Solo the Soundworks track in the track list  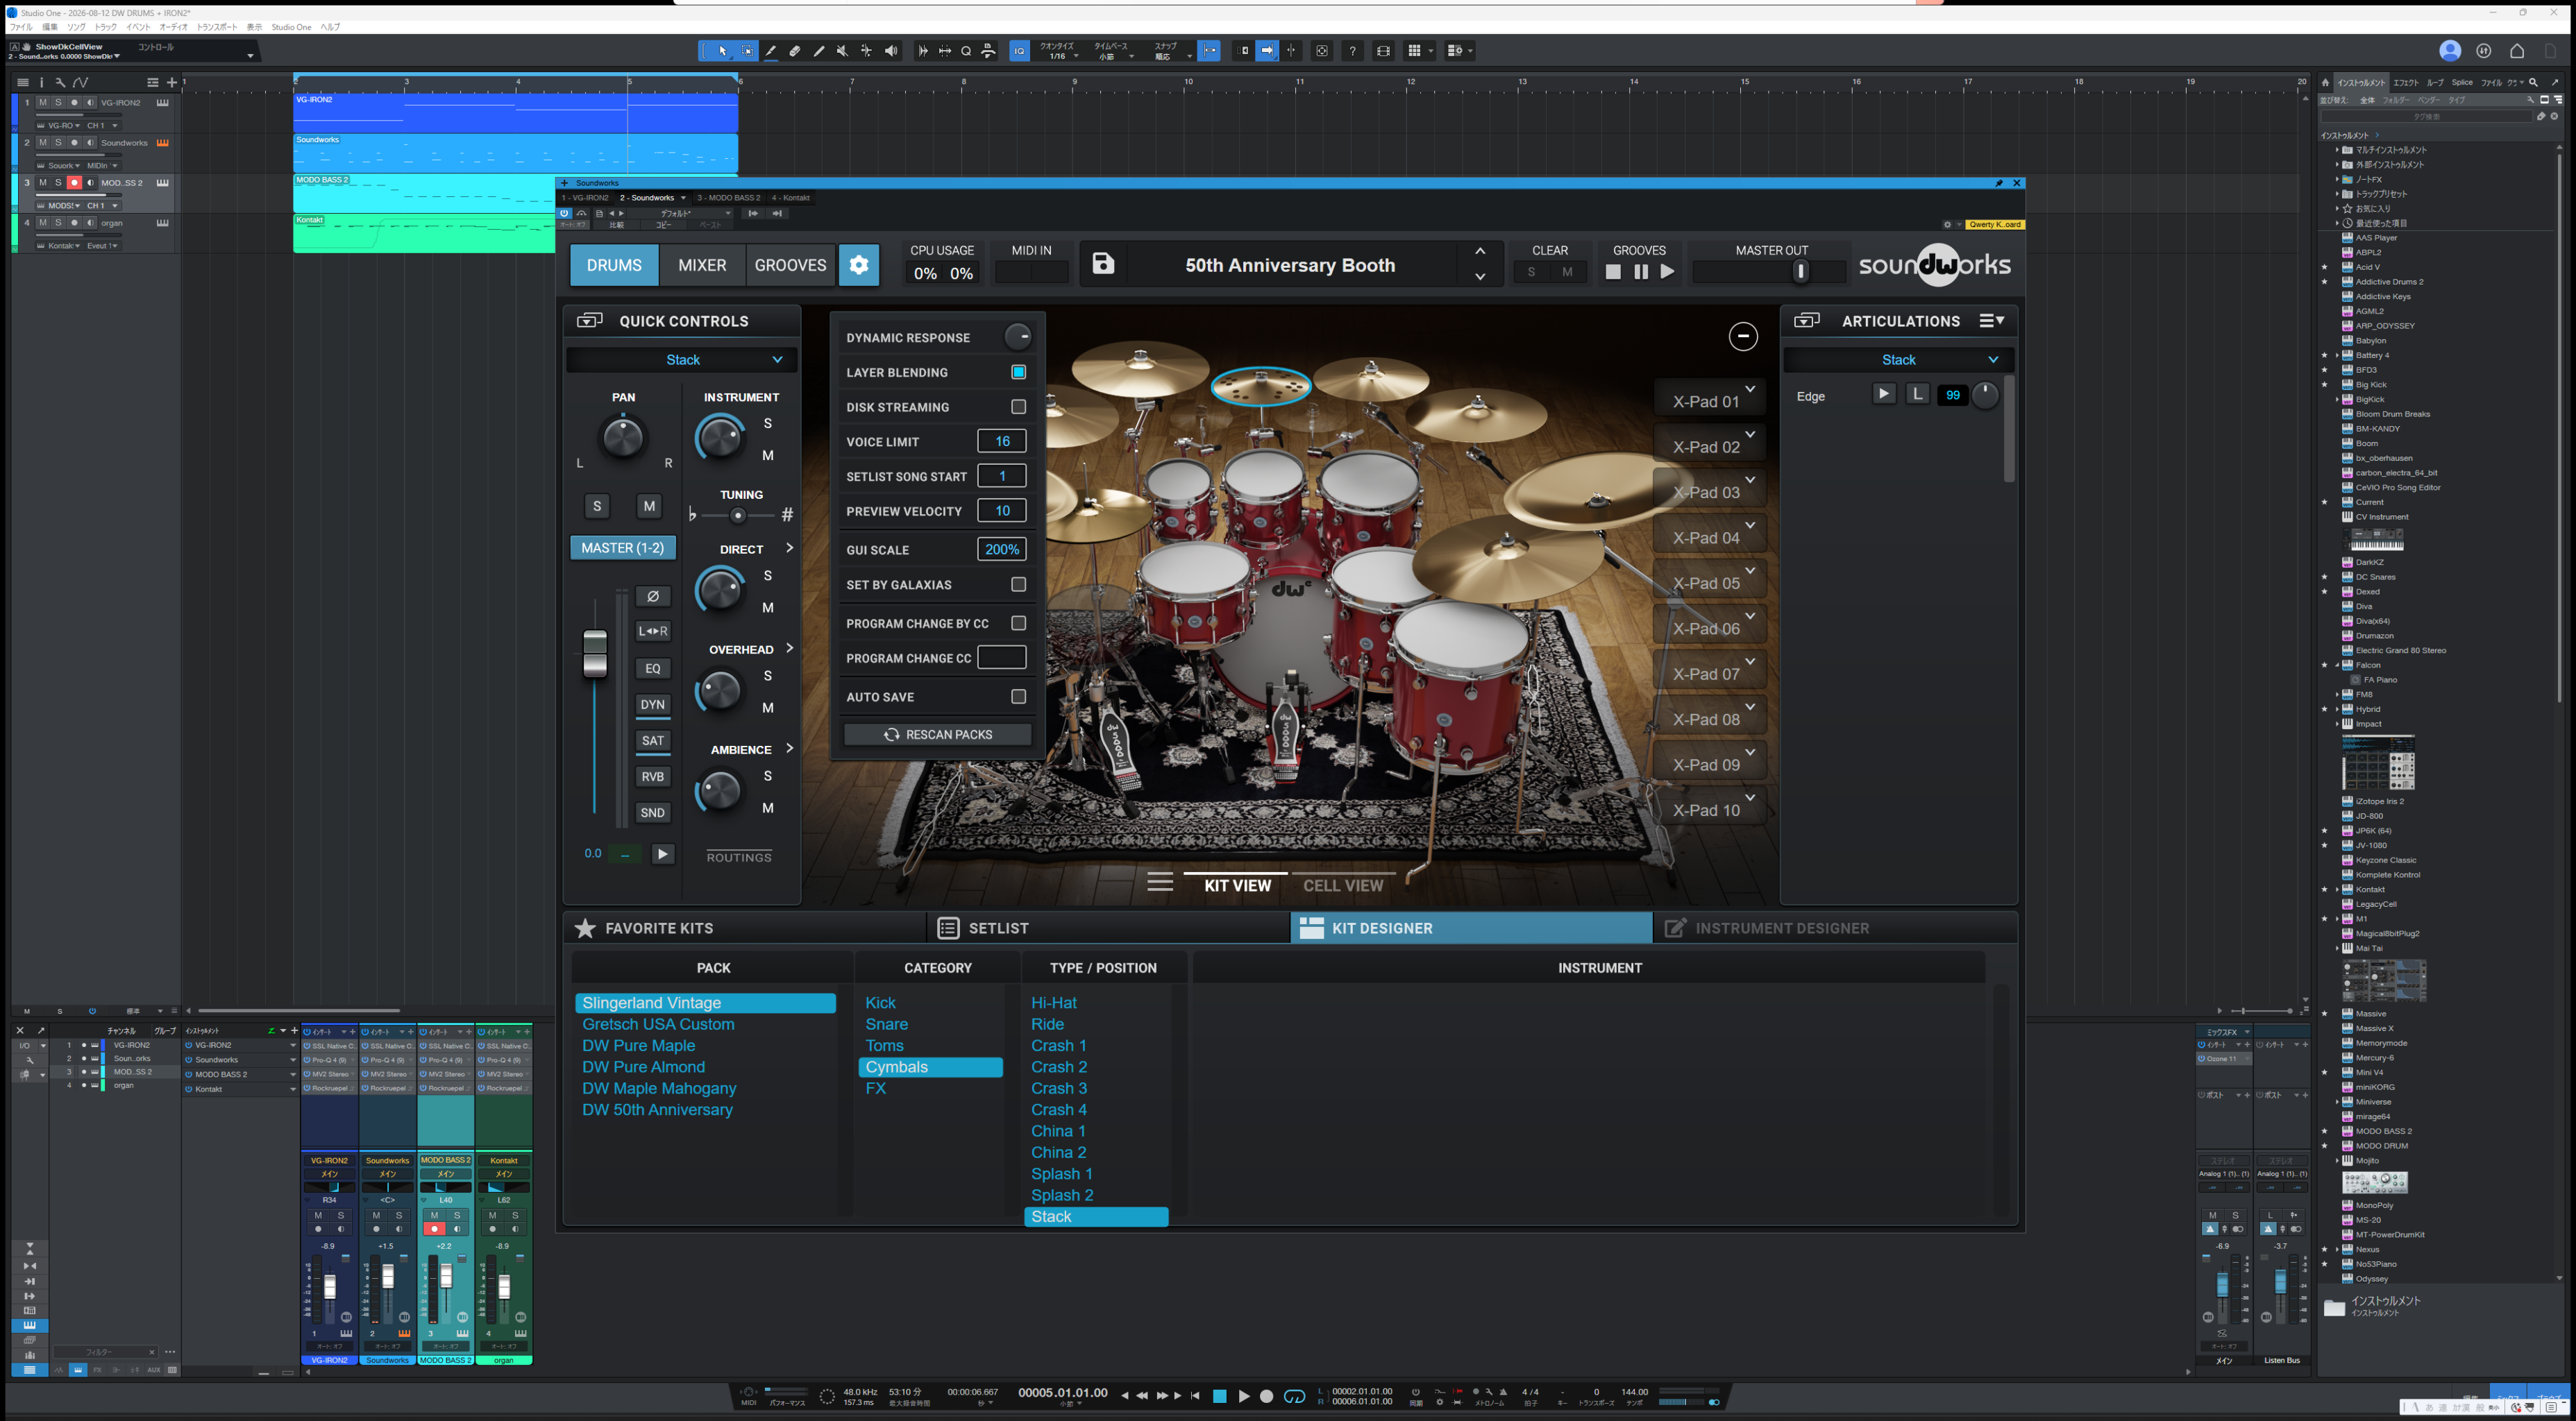[58, 143]
